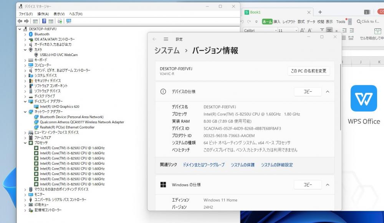
Task: Switch to データ tab in WPS ribbon
Action: 311,21
